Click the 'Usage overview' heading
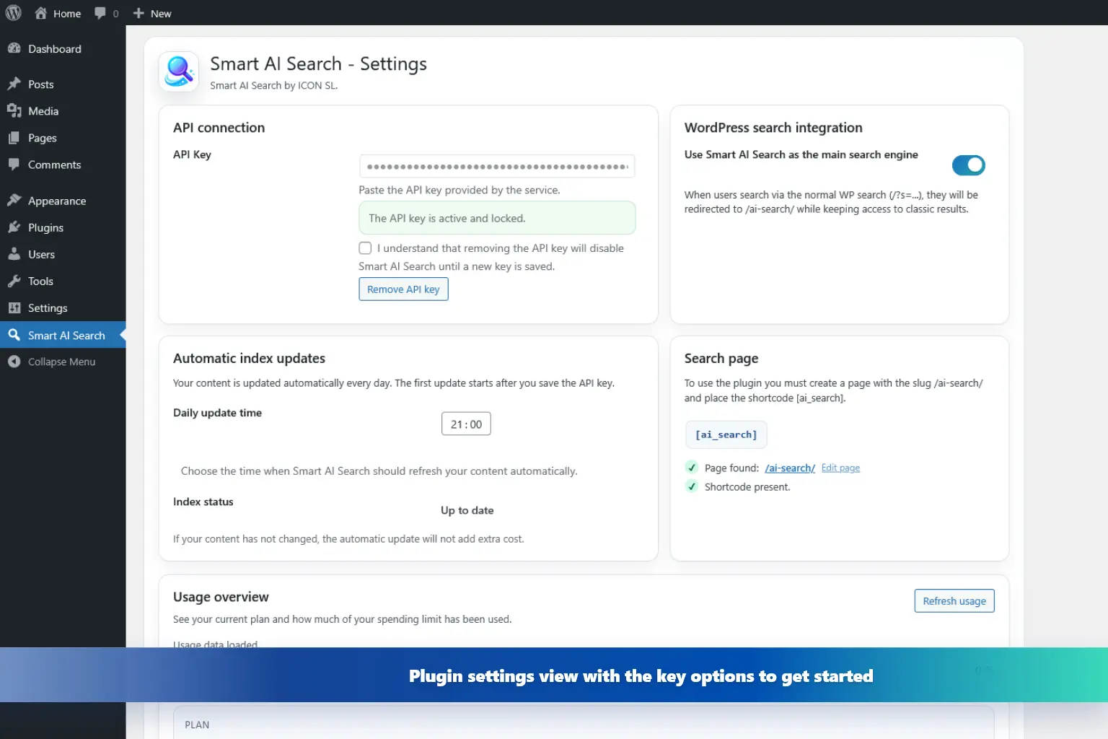Viewport: 1108px width, 739px height. [221, 597]
